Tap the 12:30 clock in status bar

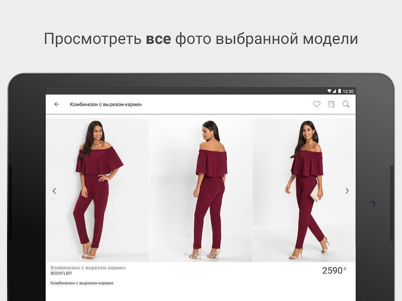(x=348, y=91)
